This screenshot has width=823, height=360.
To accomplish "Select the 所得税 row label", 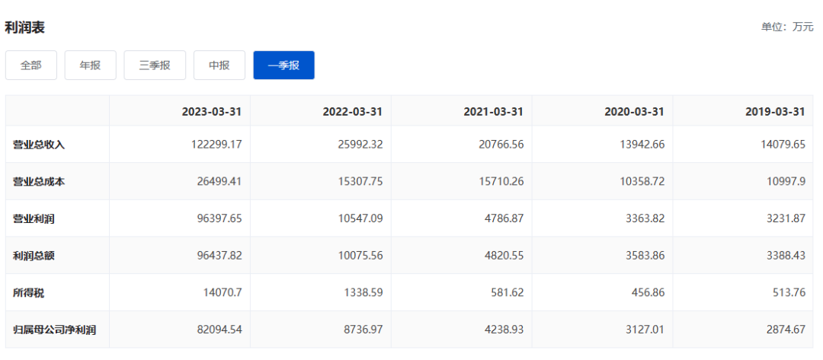I will point(29,293).
